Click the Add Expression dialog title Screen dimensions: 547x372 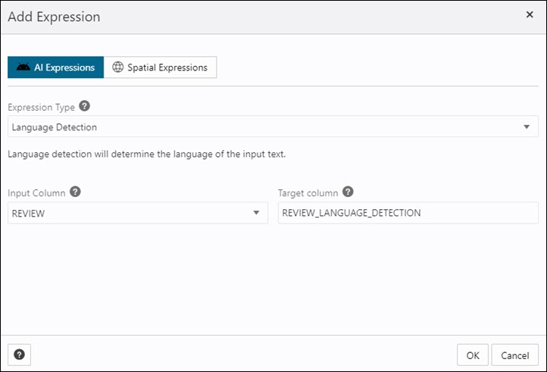[54, 16]
